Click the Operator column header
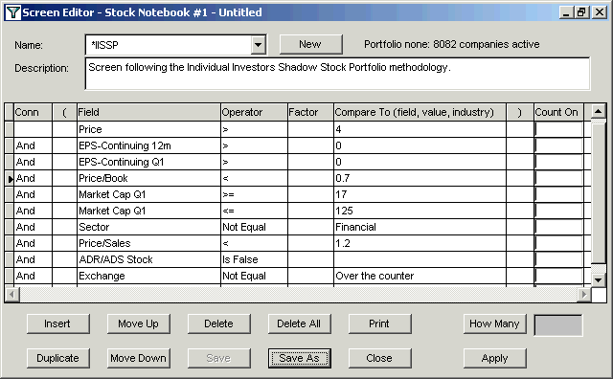This screenshot has width=613, height=379. click(x=254, y=112)
